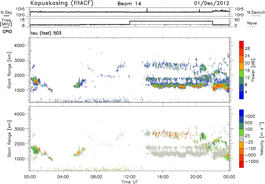Click the 3000 tick of velocity panel
The height and width of the screenshot is (184, 265).
coord(20,129)
